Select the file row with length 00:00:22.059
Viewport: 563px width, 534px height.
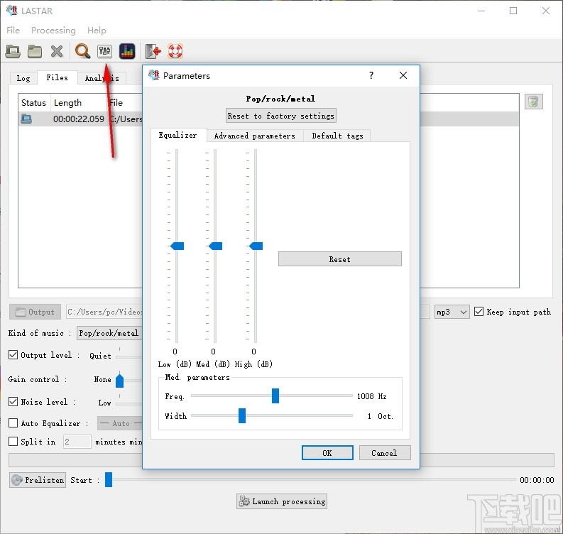click(x=81, y=119)
